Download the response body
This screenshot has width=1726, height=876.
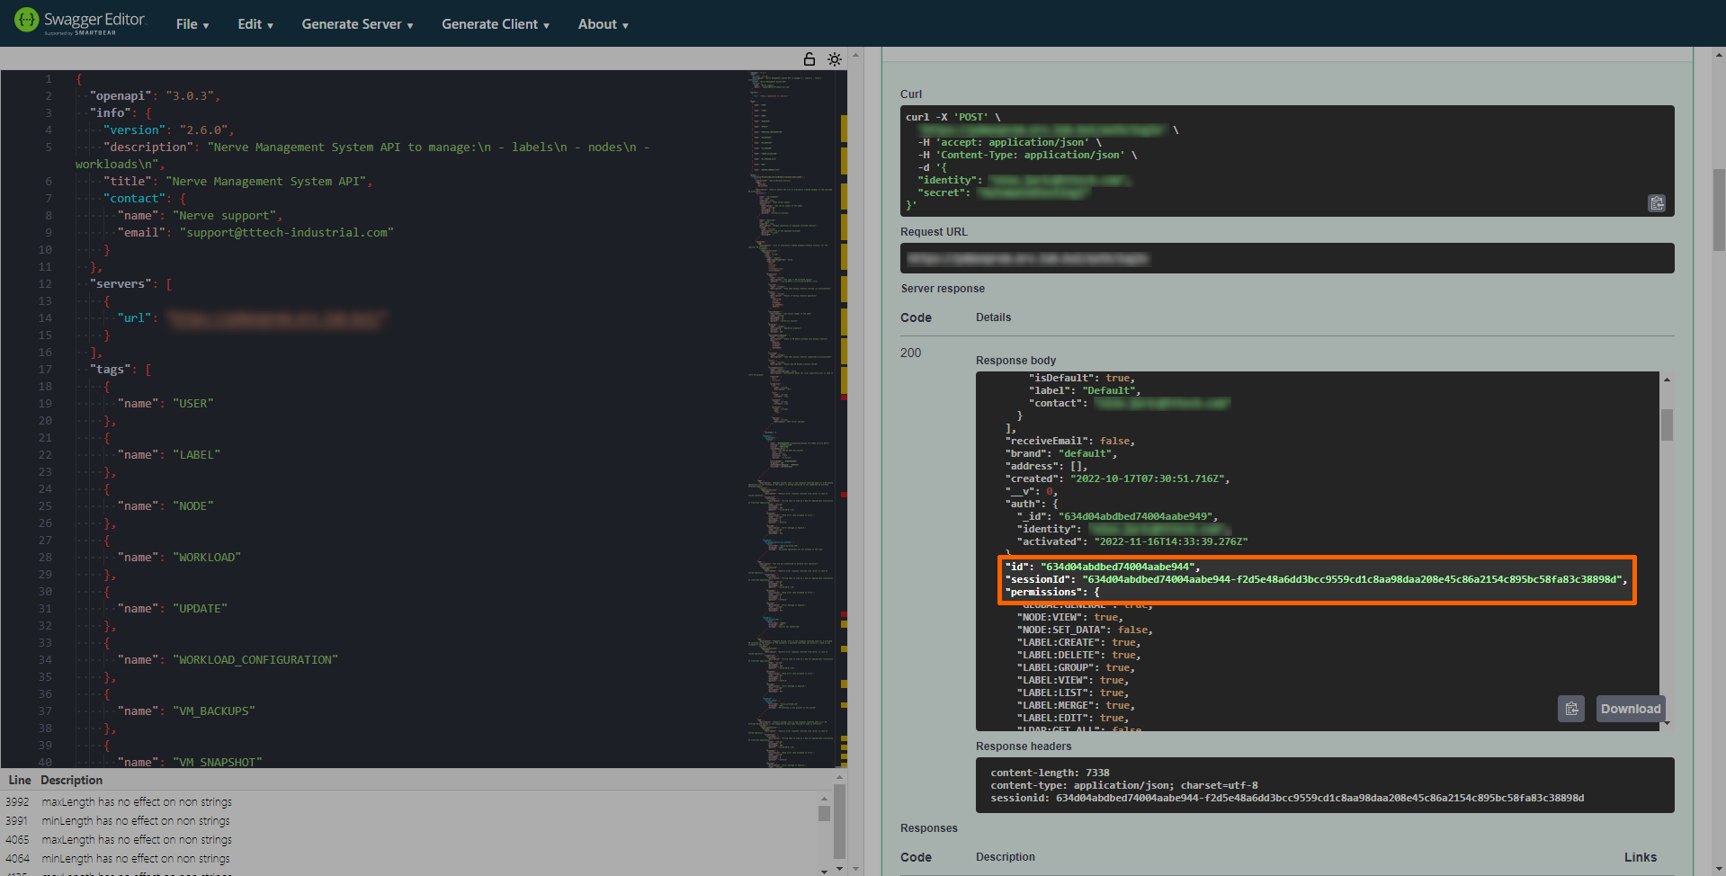coord(1630,709)
